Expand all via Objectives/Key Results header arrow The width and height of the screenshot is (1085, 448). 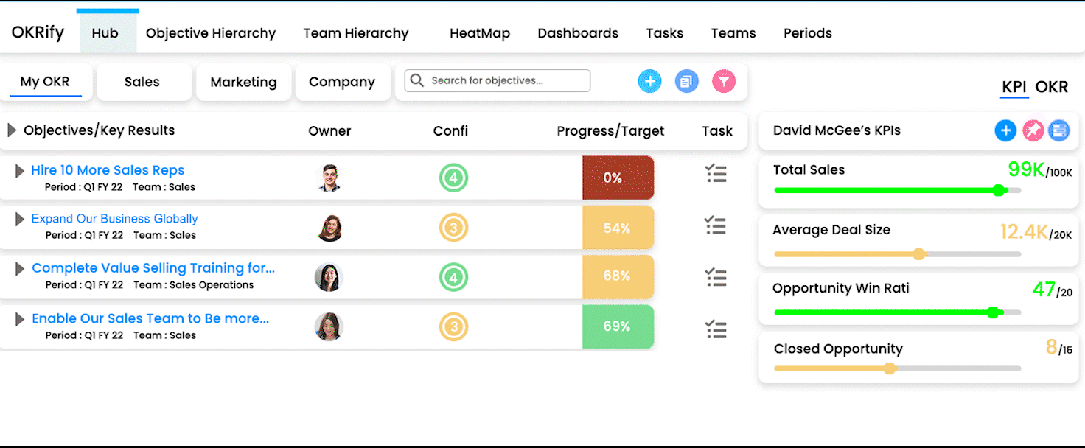click(x=12, y=130)
